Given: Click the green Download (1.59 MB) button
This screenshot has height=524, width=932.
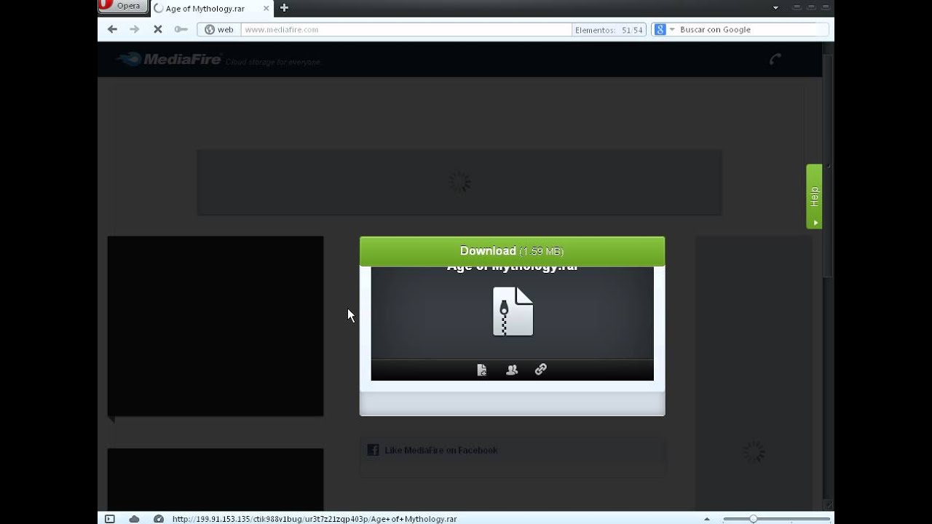Looking at the screenshot, I should (x=512, y=251).
